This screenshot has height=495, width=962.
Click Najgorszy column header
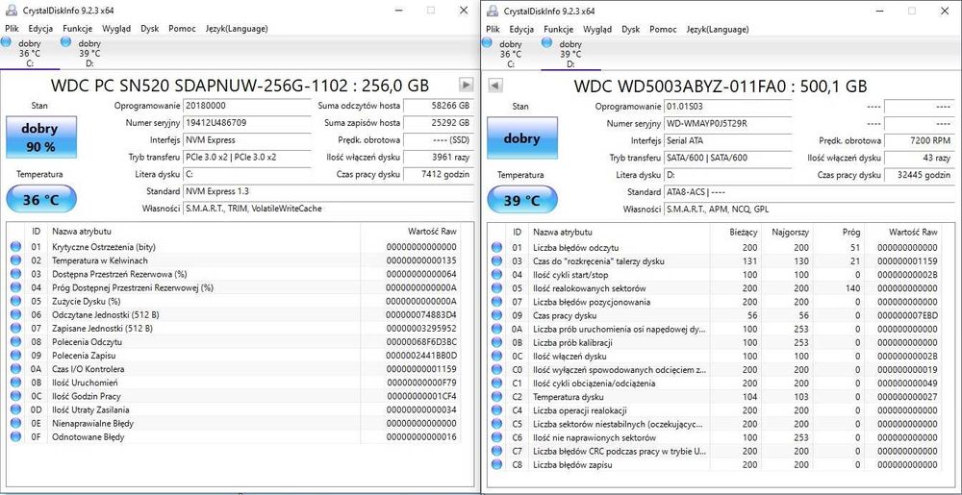pyautogui.click(x=791, y=233)
